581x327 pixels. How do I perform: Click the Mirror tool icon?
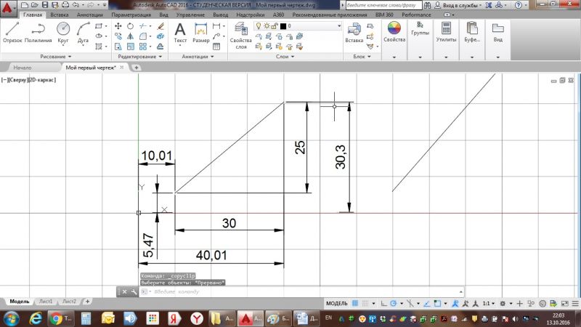point(131,36)
